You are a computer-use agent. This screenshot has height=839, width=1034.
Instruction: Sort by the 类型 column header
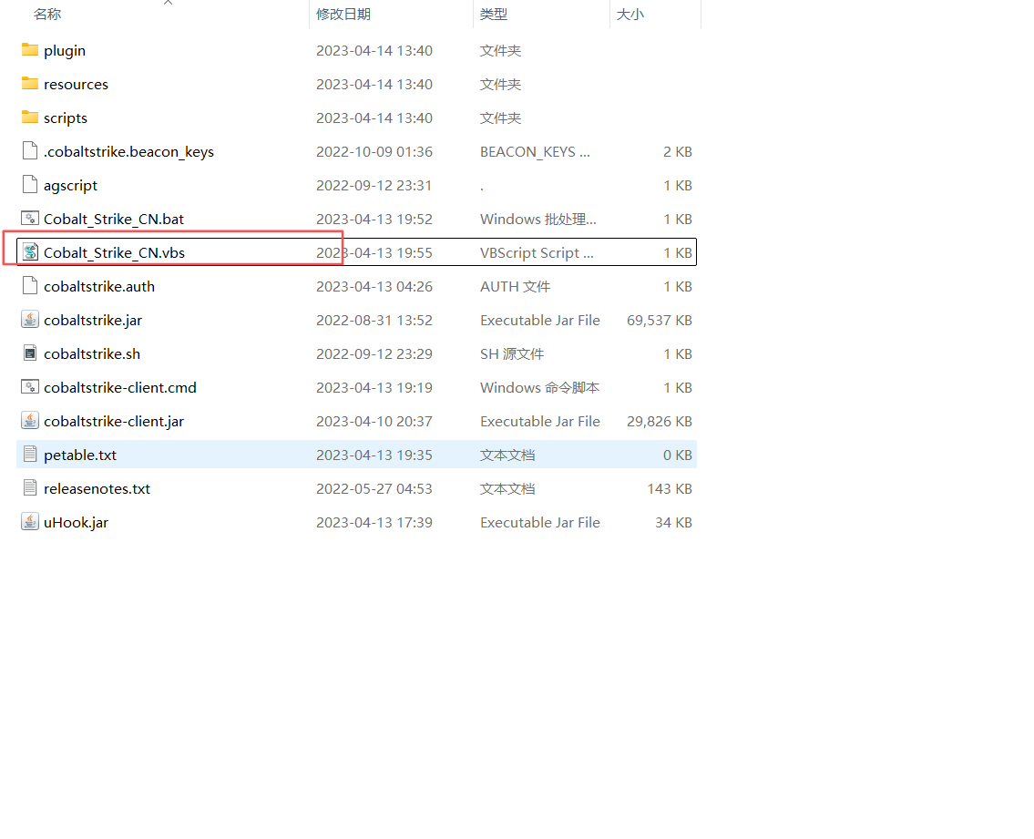(x=493, y=14)
